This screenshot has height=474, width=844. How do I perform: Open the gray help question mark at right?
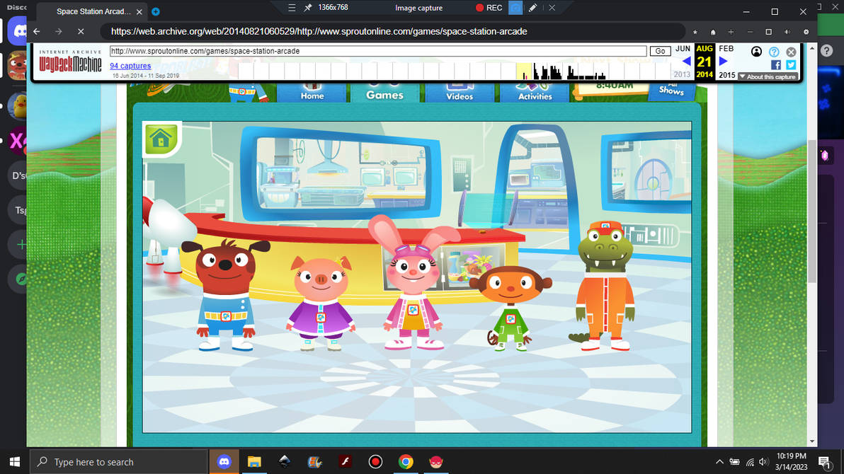[827, 51]
